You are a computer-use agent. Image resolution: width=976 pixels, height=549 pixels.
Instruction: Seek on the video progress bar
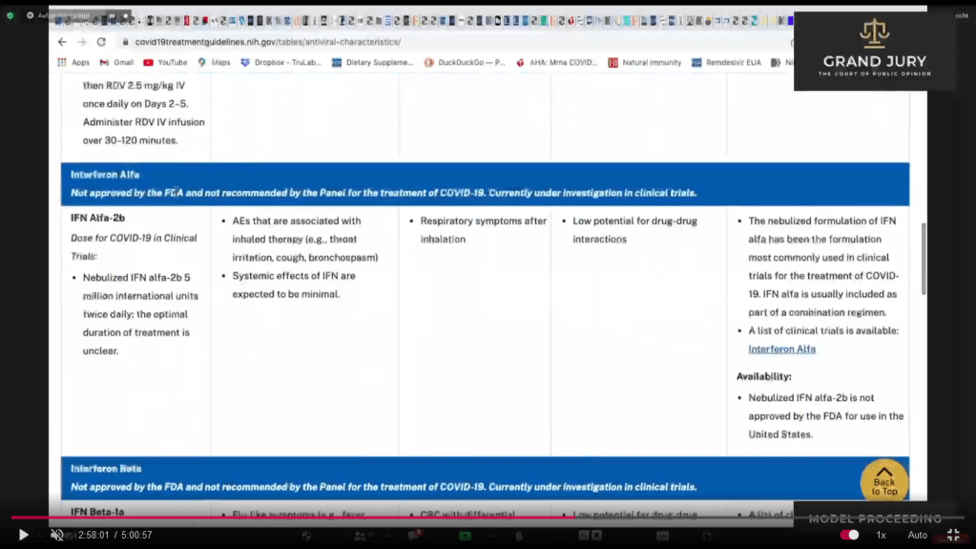[477, 518]
